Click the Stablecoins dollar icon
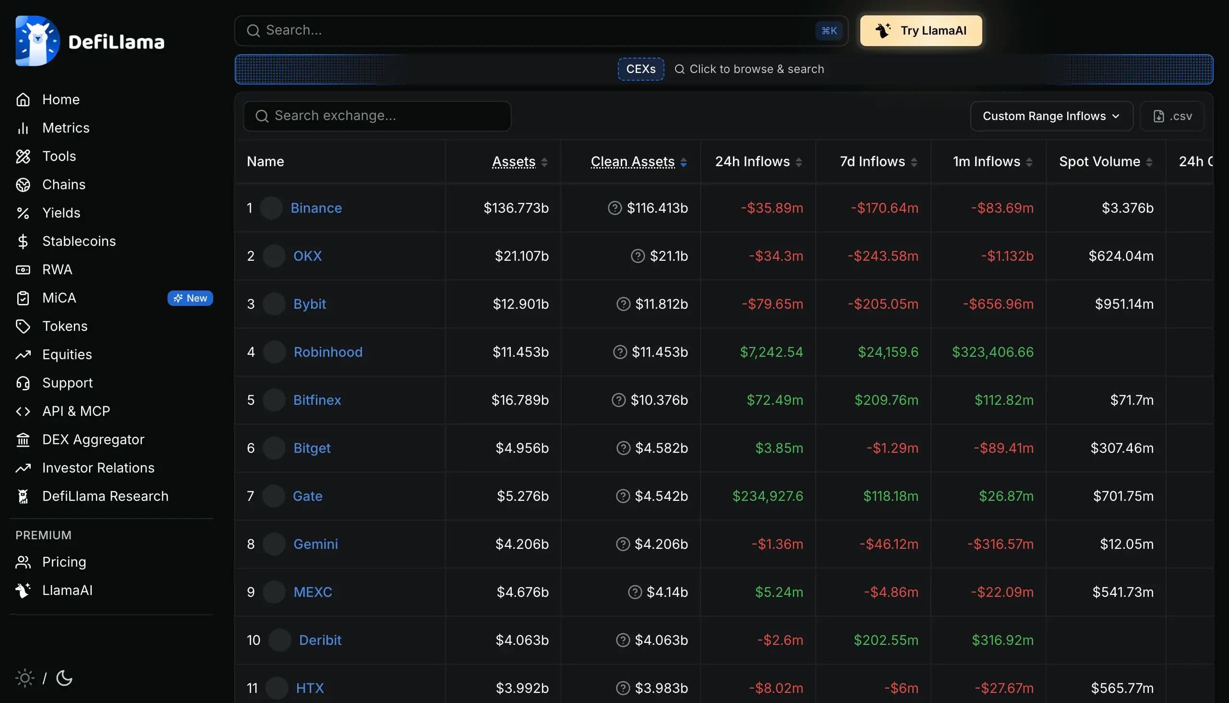This screenshot has height=703, width=1229. (23, 242)
